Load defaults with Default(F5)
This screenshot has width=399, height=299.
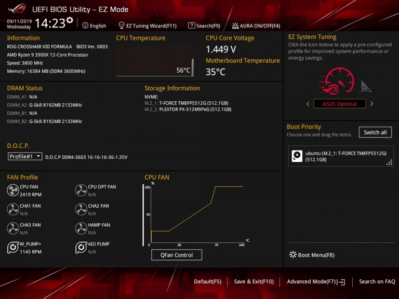[x=208, y=281]
